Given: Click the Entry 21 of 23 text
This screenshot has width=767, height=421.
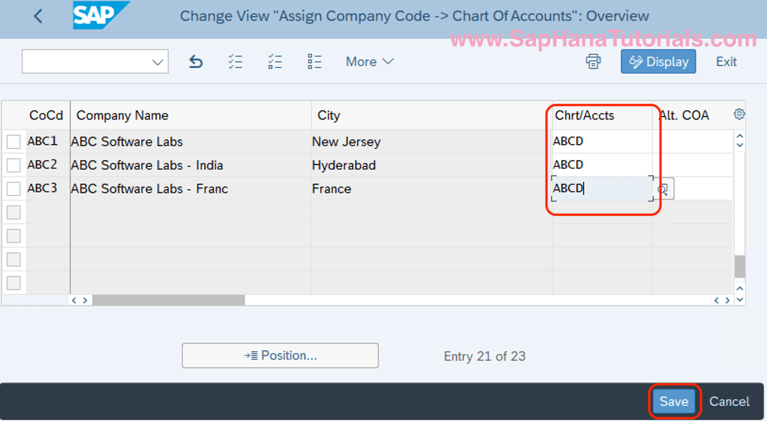Looking at the screenshot, I should click(484, 356).
